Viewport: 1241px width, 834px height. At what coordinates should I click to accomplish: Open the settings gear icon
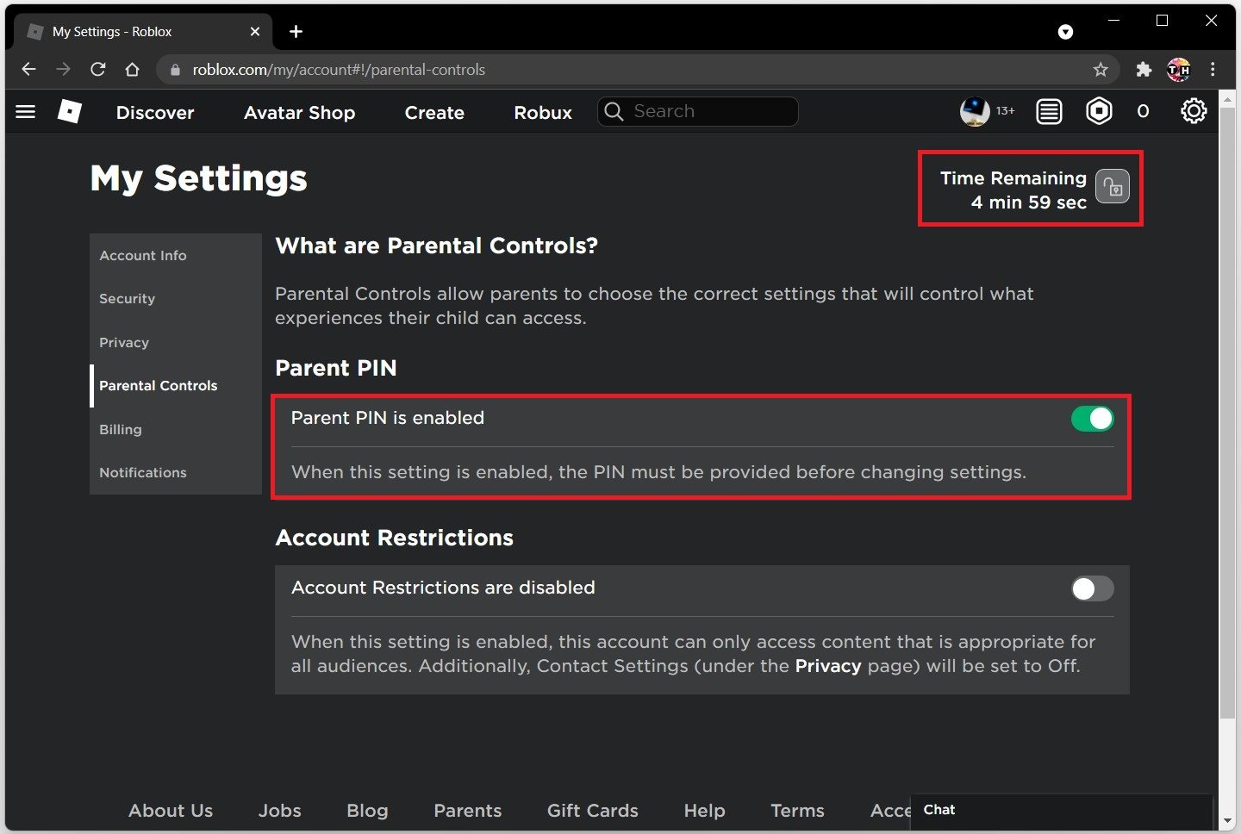click(1194, 111)
